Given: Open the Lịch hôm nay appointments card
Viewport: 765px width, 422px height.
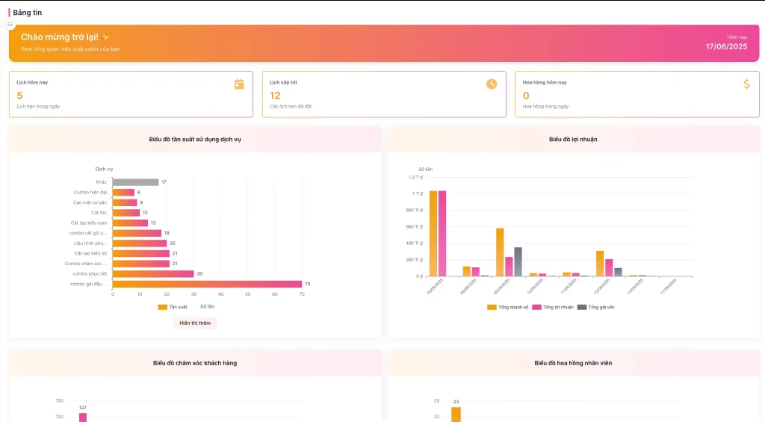Looking at the screenshot, I should (x=131, y=94).
